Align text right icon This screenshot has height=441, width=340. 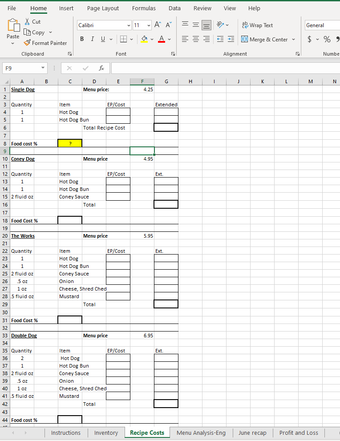tap(206, 39)
